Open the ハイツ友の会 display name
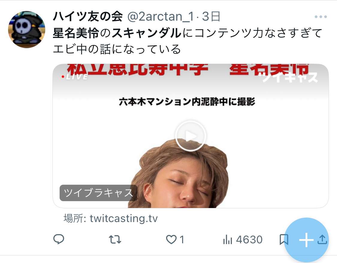The image size is (337, 263). click(88, 16)
